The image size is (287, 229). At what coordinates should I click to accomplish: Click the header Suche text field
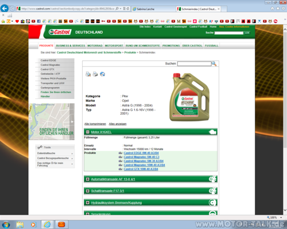click(229, 33)
